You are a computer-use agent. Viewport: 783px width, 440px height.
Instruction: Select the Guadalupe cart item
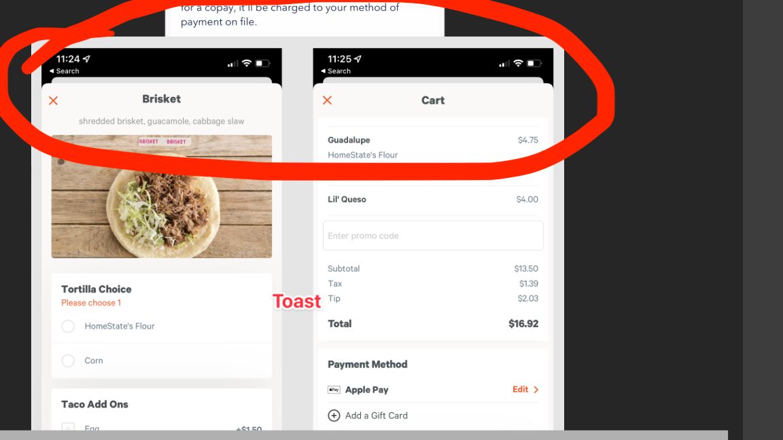click(x=433, y=147)
